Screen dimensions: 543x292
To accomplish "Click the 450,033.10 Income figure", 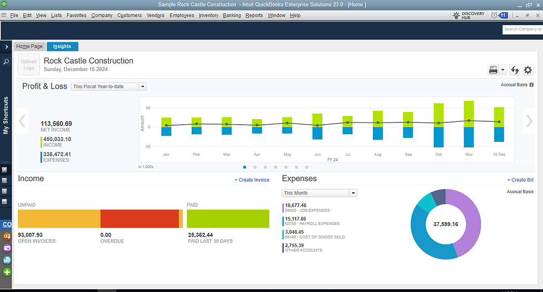I will [x=57, y=139].
